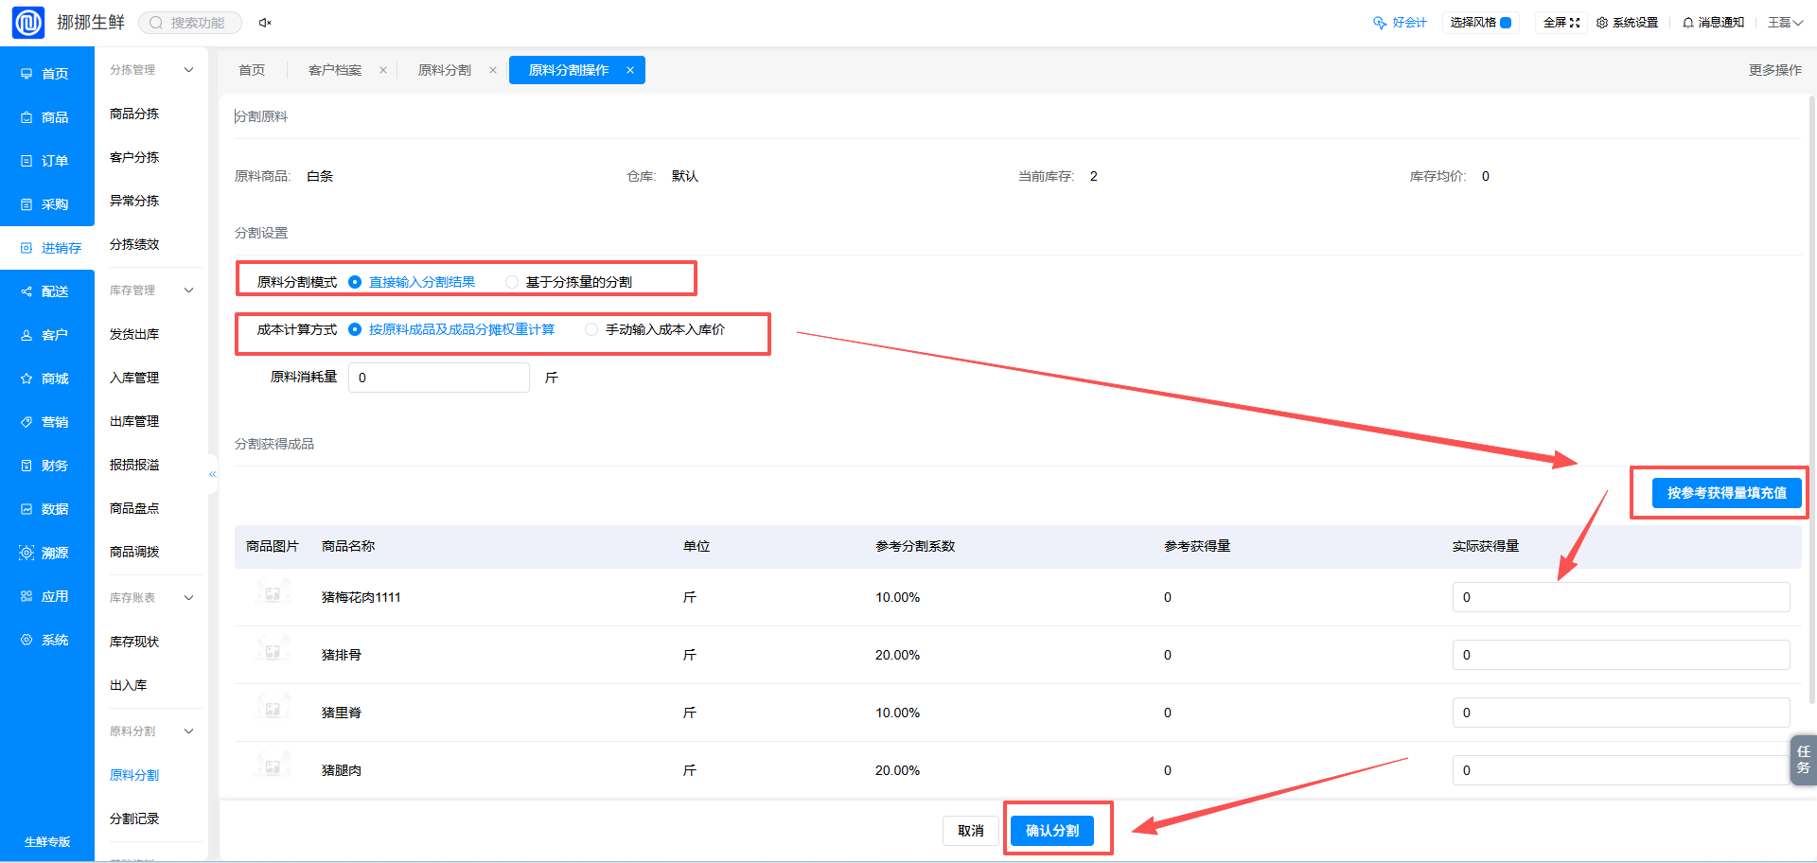This screenshot has height=863, width=1817.
Task: Open 系统设置 gear in header
Action: click(1627, 23)
